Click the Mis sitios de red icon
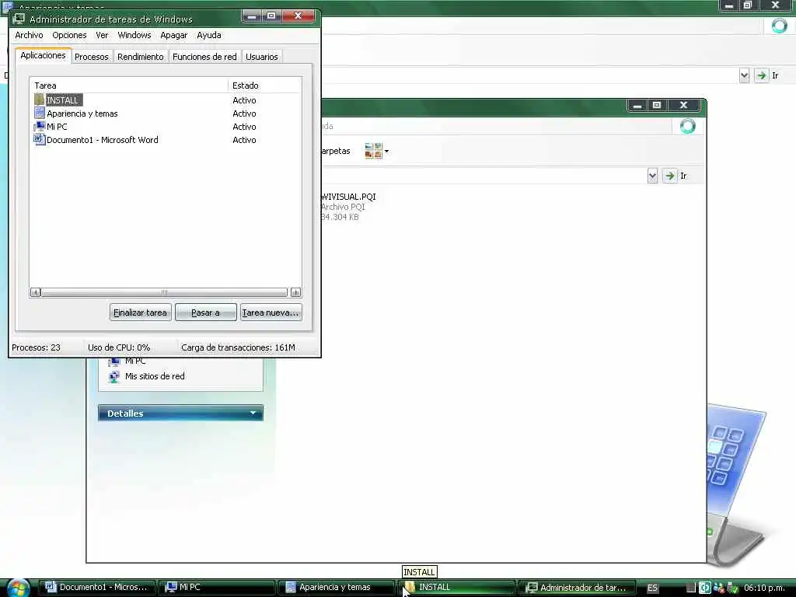Image resolution: width=796 pixels, height=597 pixels. (114, 377)
